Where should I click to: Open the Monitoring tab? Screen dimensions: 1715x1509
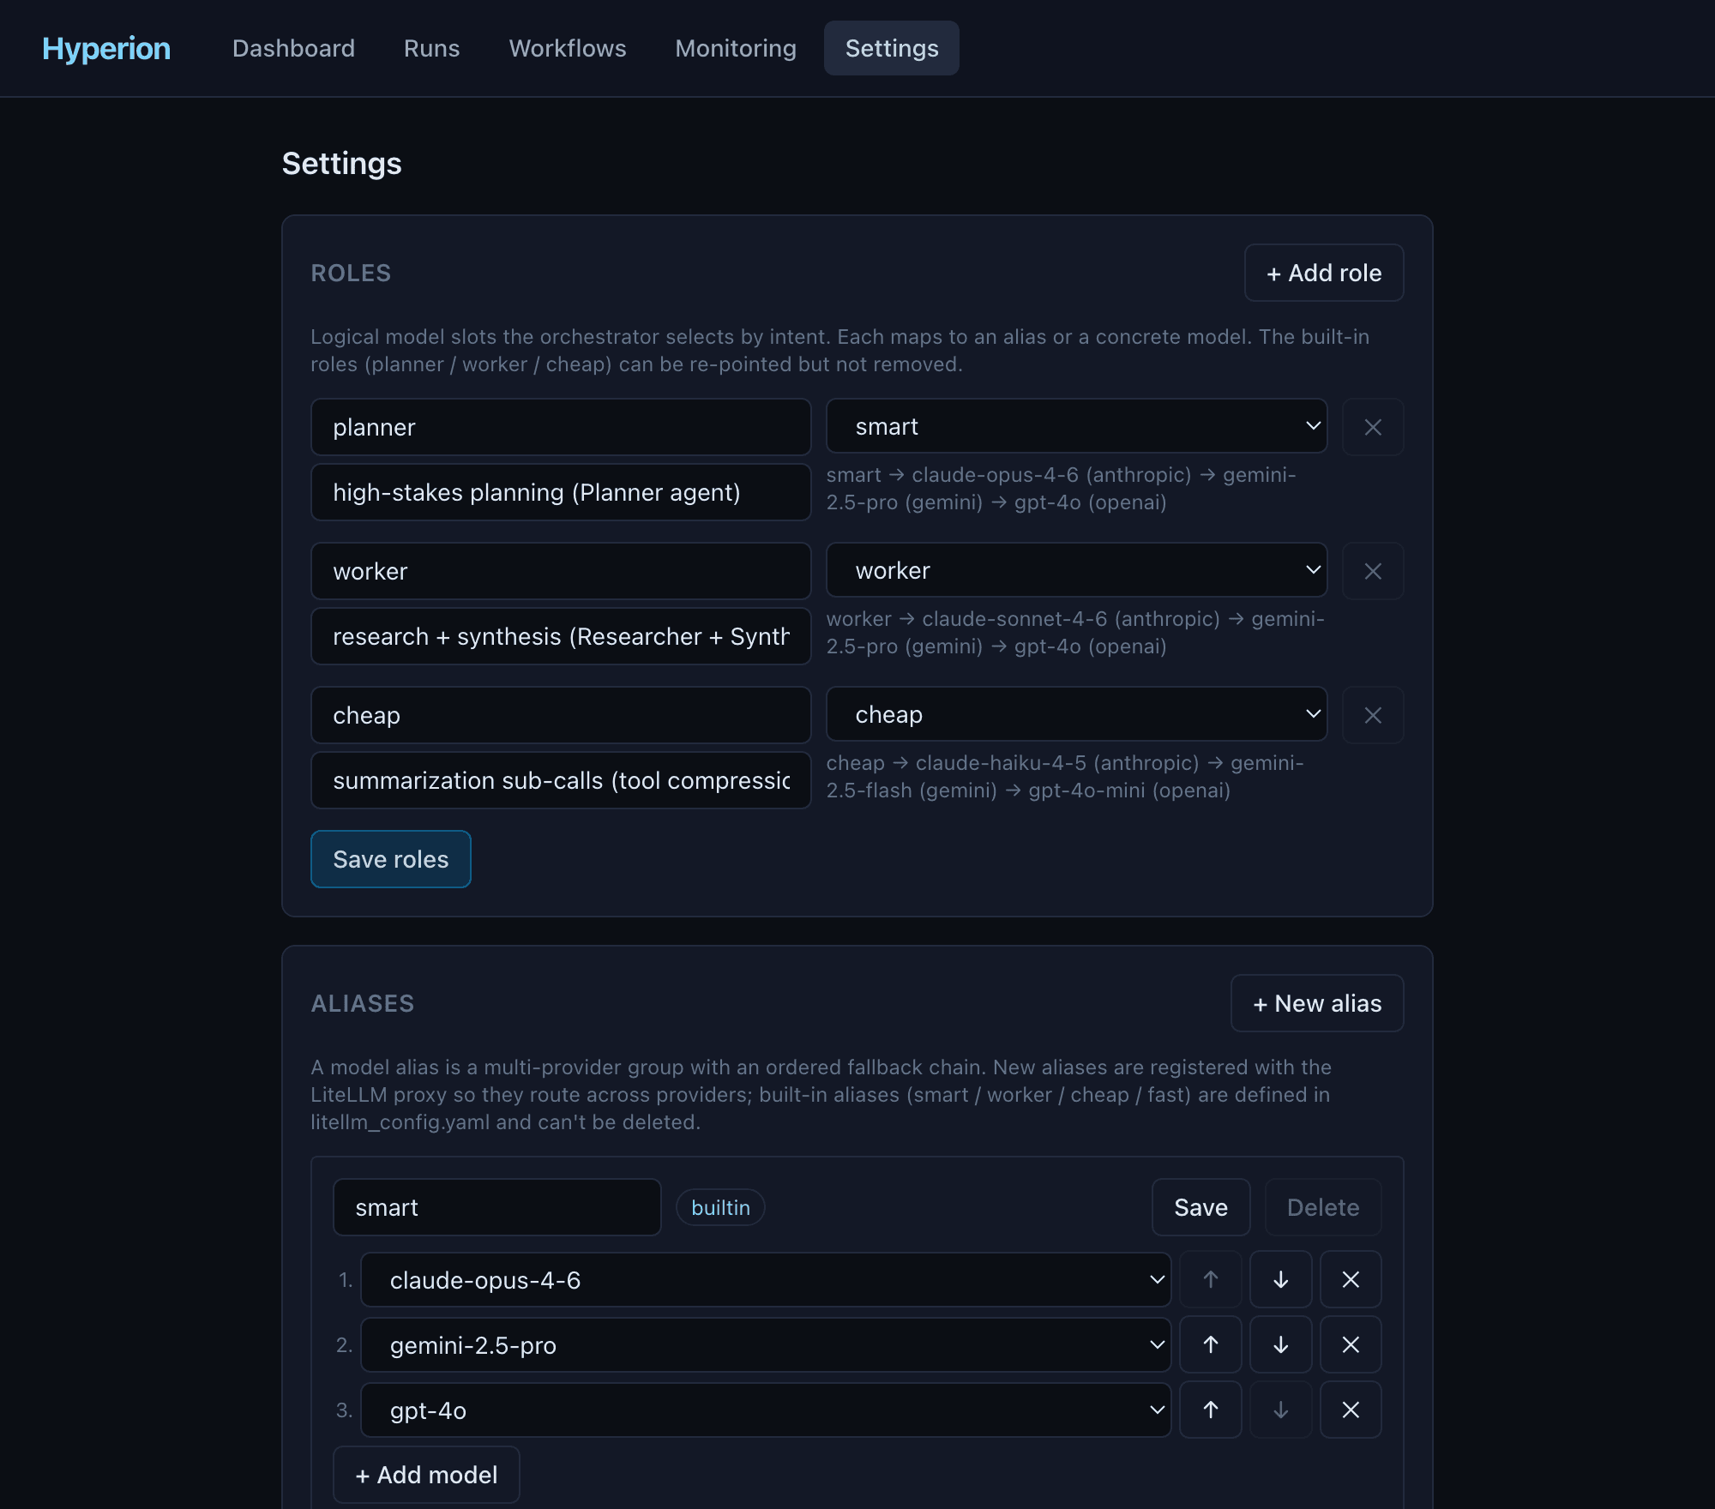pos(735,48)
